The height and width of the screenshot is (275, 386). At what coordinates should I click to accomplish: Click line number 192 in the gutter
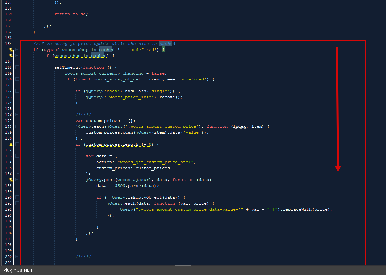pos(9,209)
